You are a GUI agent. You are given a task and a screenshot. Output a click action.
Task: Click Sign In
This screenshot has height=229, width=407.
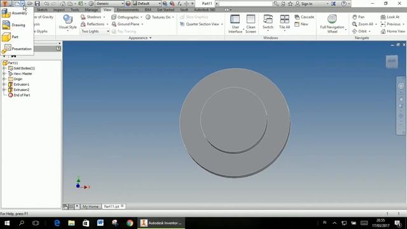(304, 4)
